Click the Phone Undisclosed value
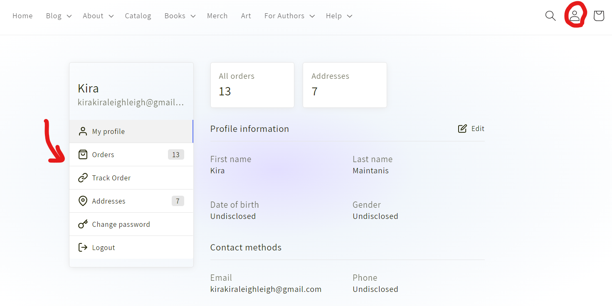Image resolution: width=612 pixels, height=306 pixels. click(x=375, y=289)
